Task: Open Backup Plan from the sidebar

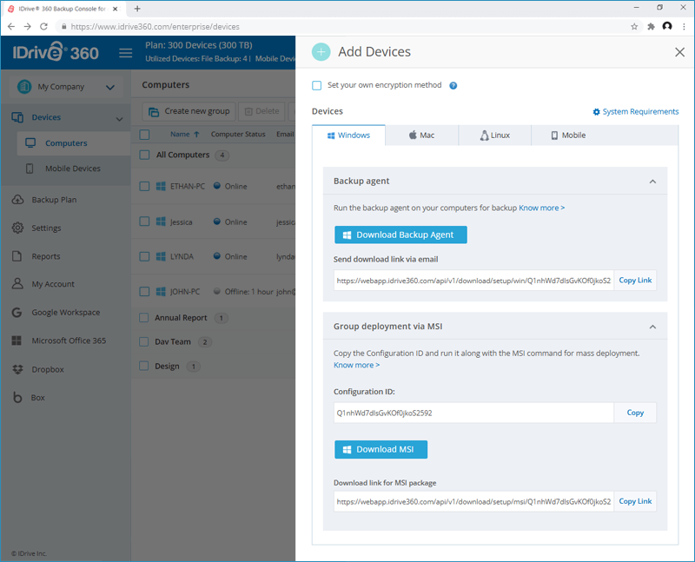Action: click(54, 200)
